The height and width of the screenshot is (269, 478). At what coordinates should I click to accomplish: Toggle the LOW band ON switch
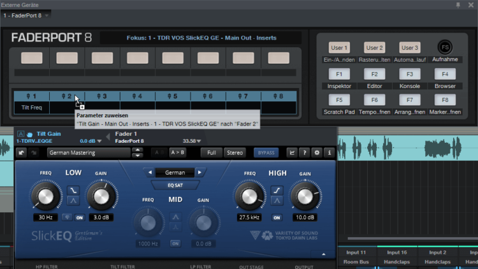point(79,217)
